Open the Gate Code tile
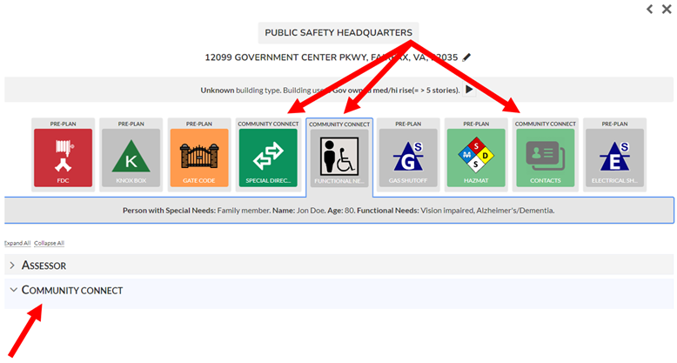677x363 pixels. coord(198,158)
